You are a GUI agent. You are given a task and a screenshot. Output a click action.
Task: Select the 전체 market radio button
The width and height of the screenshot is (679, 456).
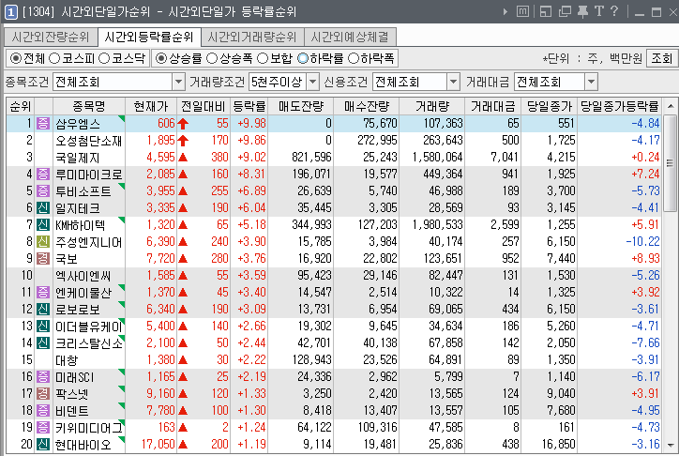(x=16, y=58)
